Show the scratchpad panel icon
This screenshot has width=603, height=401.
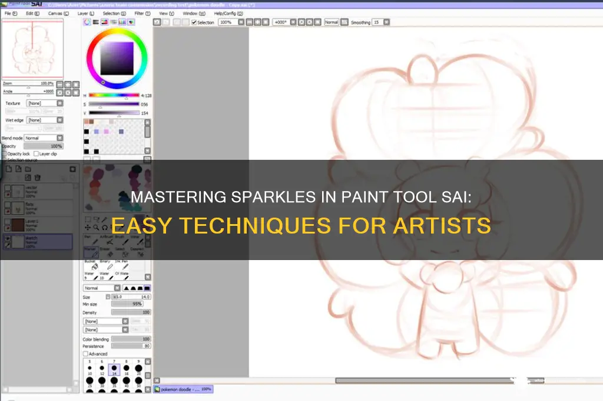(x=131, y=22)
